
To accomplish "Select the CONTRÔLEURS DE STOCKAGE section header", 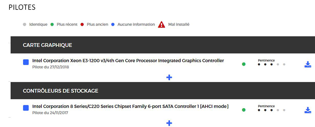I will [x=163, y=91].
